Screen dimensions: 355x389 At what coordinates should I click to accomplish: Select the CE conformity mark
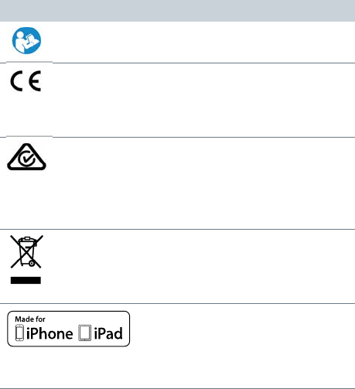pyautogui.click(x=26, y=81)
